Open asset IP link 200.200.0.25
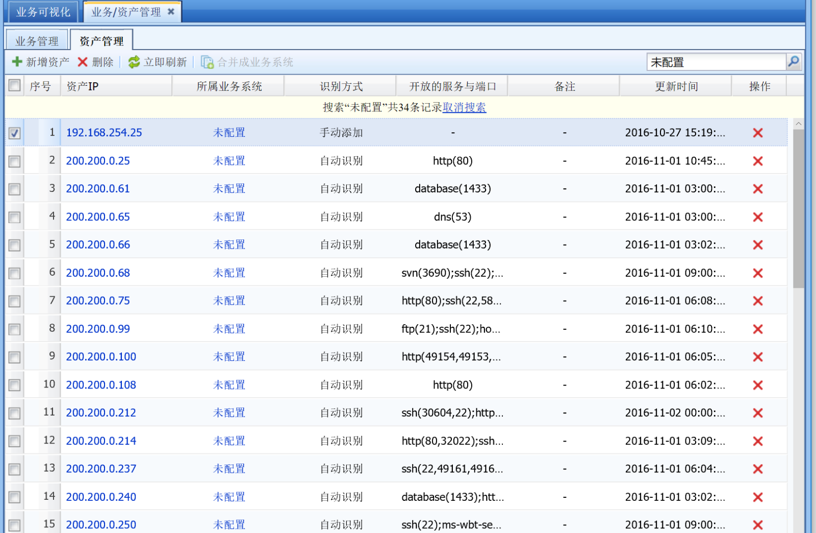 point(98,161)
